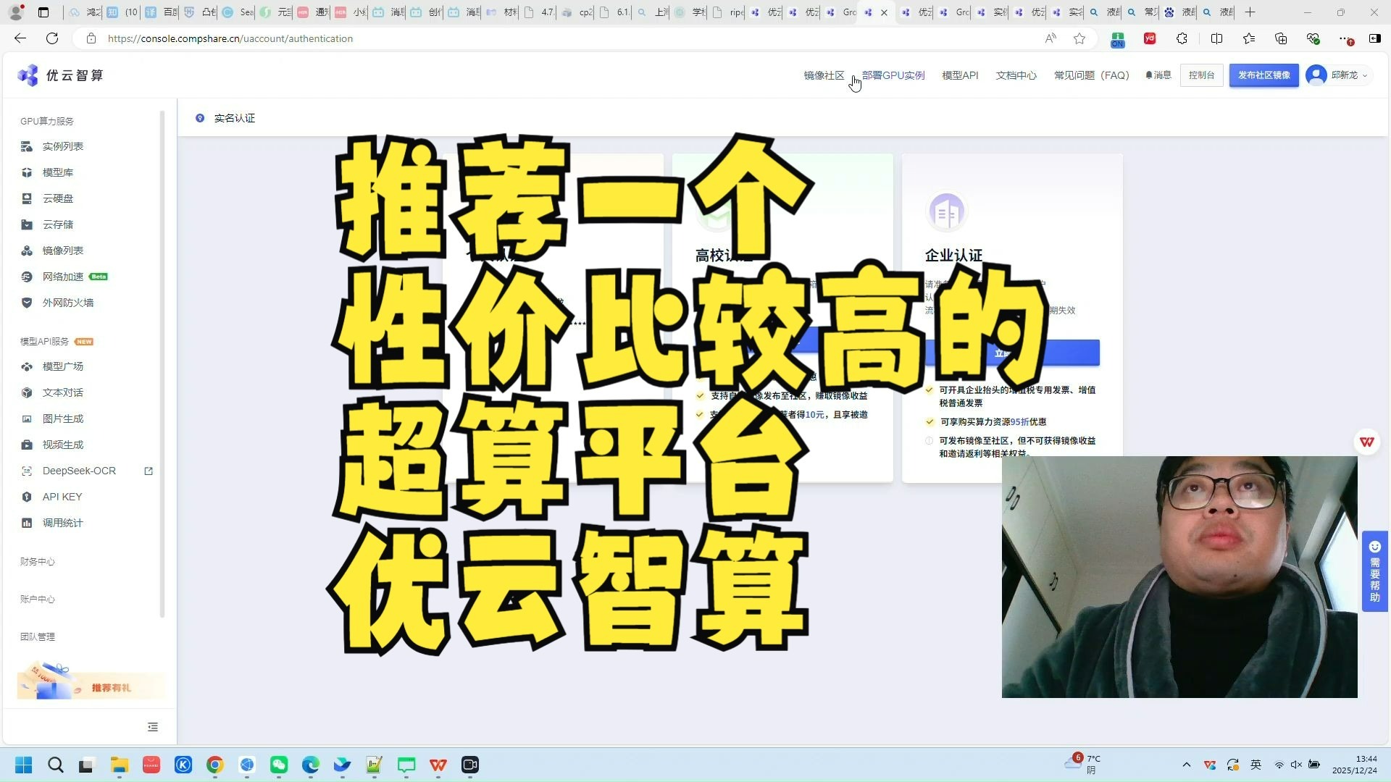Click the 发布社区镜像 button
This screenshot has width=1391, height=782.
click(1263, 75)
